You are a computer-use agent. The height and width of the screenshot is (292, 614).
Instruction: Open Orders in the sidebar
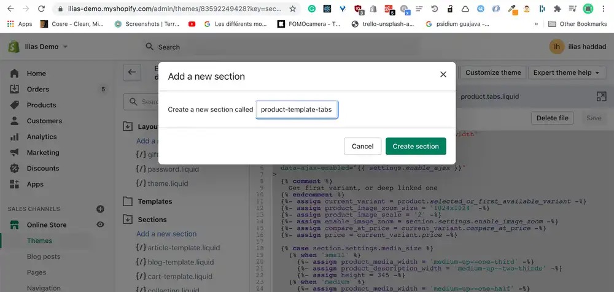click(x=37, y=89)
